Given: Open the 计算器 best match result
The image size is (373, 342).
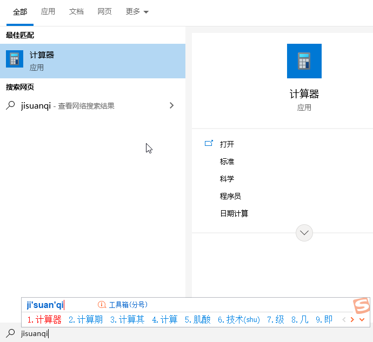Looking at the screenshot, I should click(x=92, y=61).
